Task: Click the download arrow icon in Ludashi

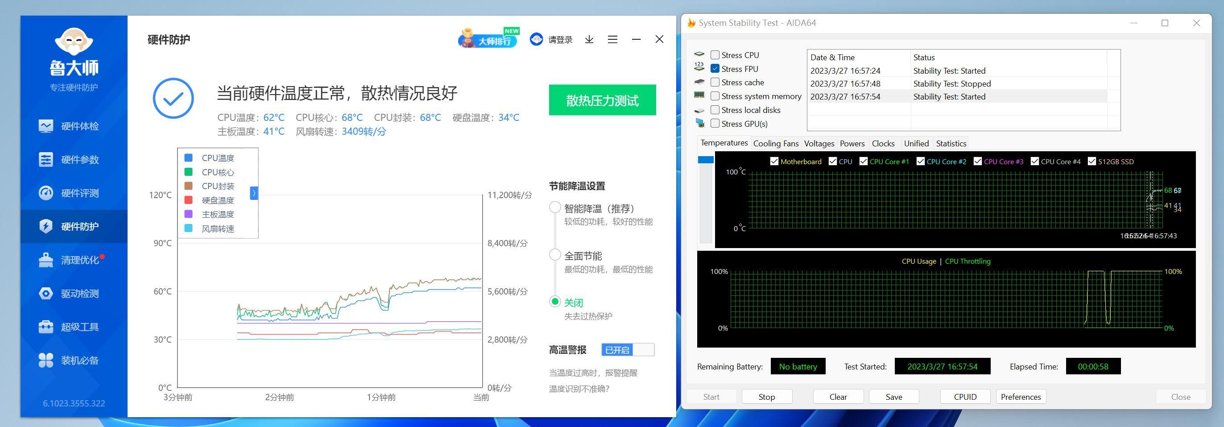Action: [589, 39]
